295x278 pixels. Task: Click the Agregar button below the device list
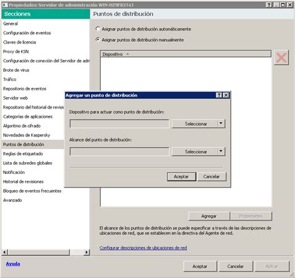[x=209, y=216]
